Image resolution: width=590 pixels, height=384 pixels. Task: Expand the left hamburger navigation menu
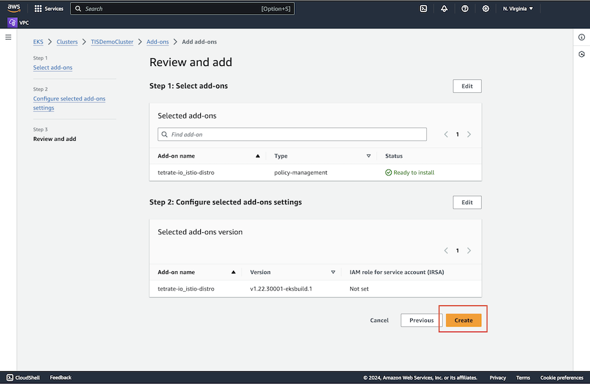[8, 37]
